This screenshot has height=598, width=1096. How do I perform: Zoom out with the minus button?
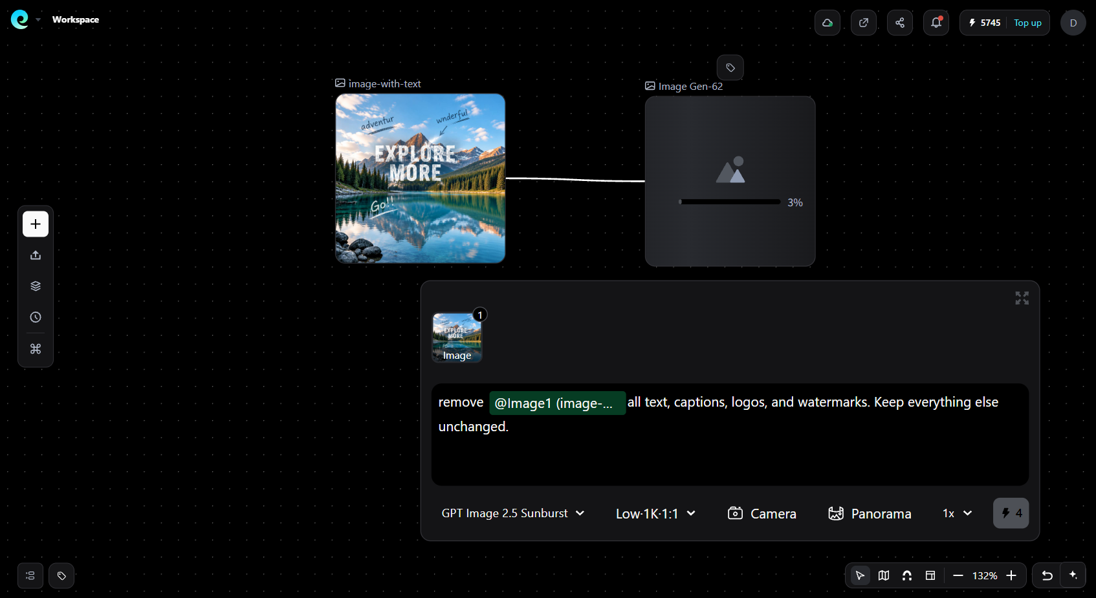click(x=958, y=575)
